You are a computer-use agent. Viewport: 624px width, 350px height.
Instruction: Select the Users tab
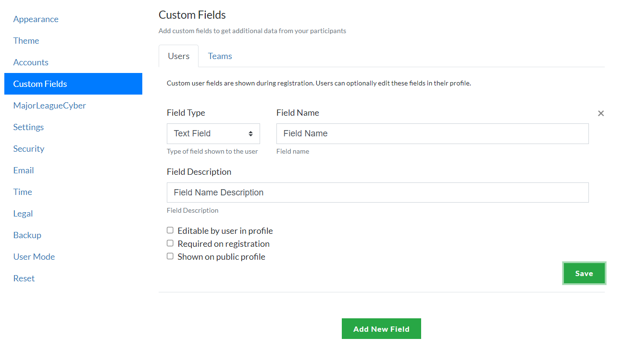pyautogui.click(x=178, y=56)
